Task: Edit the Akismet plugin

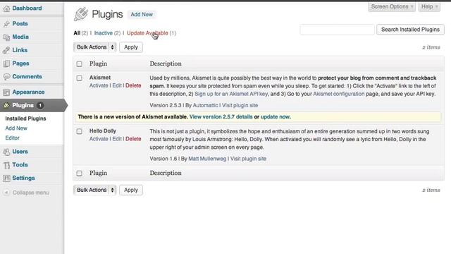Action: [x=117, y=86]
